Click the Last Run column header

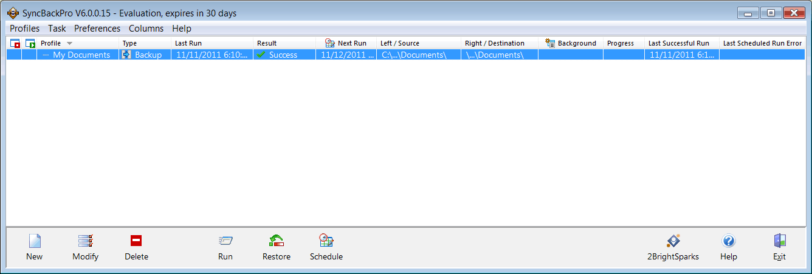tap(212, 43)
